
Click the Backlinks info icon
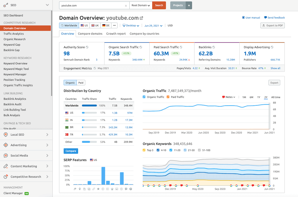pos(214,47)
